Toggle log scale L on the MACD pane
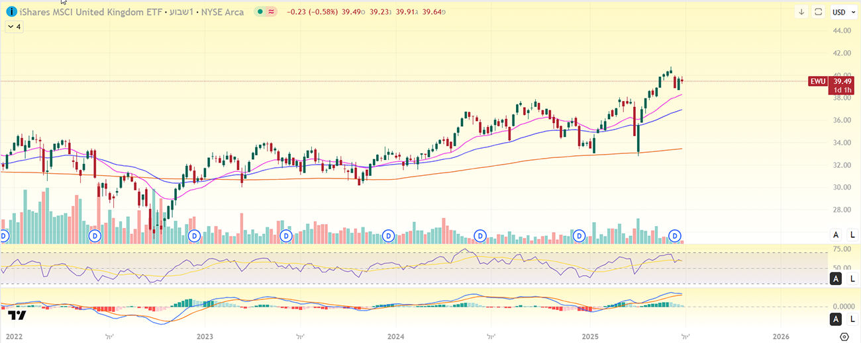Screen dimensions: 861x343 pyautogui.click(x=852, y=320)
